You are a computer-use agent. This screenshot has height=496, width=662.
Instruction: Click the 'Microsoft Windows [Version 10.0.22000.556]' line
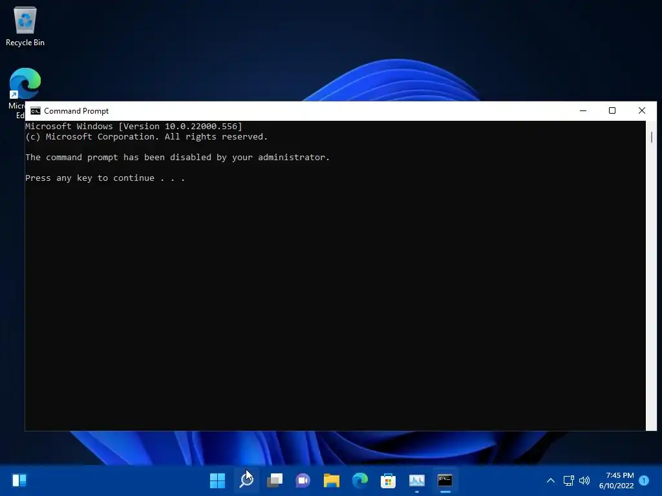(134, 126)
